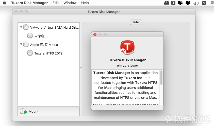The image size is (214, 126).
Task: Open the Window menu
Action: [70, 3]
